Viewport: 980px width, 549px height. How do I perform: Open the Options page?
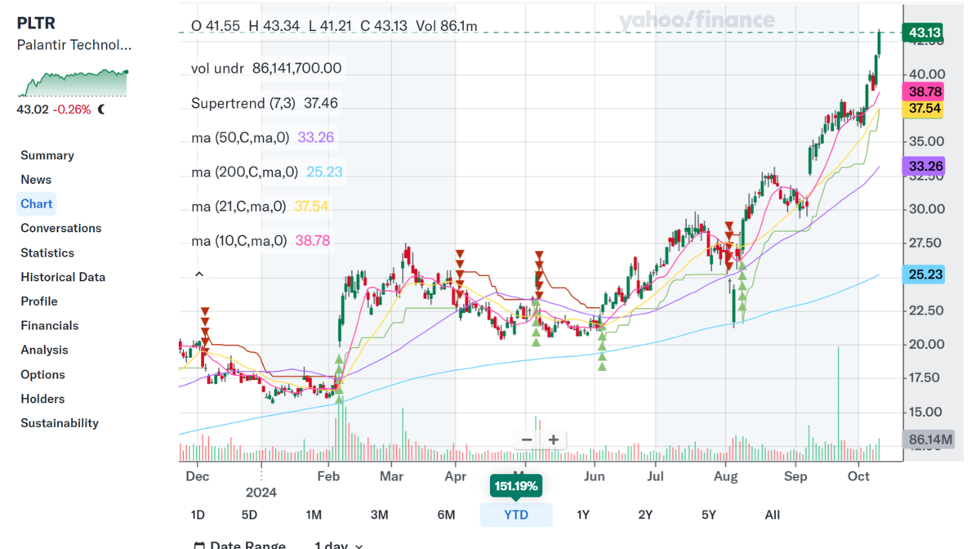pos(42,374)
